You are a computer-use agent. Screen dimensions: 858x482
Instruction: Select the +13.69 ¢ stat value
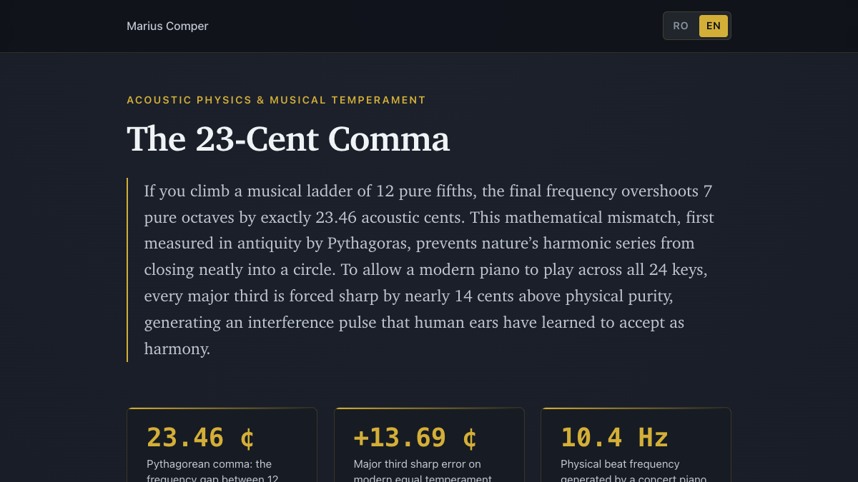415,437
